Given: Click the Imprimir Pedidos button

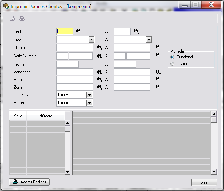Looking at the screenshot, I should tap(29, 182).
